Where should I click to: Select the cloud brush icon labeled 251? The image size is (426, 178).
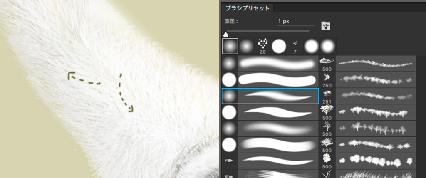pos(327,96)
